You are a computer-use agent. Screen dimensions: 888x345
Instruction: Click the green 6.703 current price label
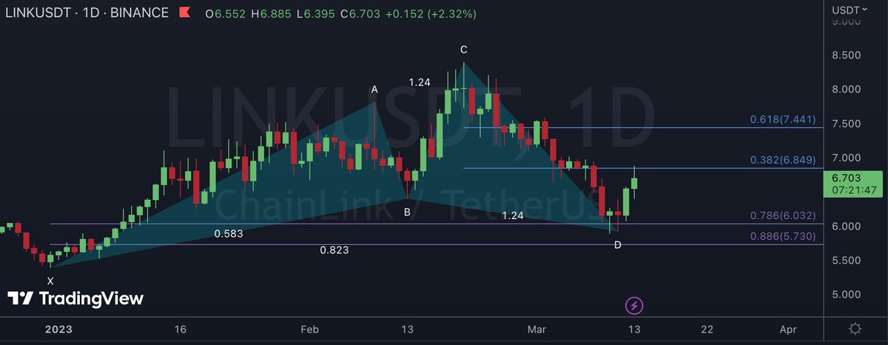click(x=846, y=178)
